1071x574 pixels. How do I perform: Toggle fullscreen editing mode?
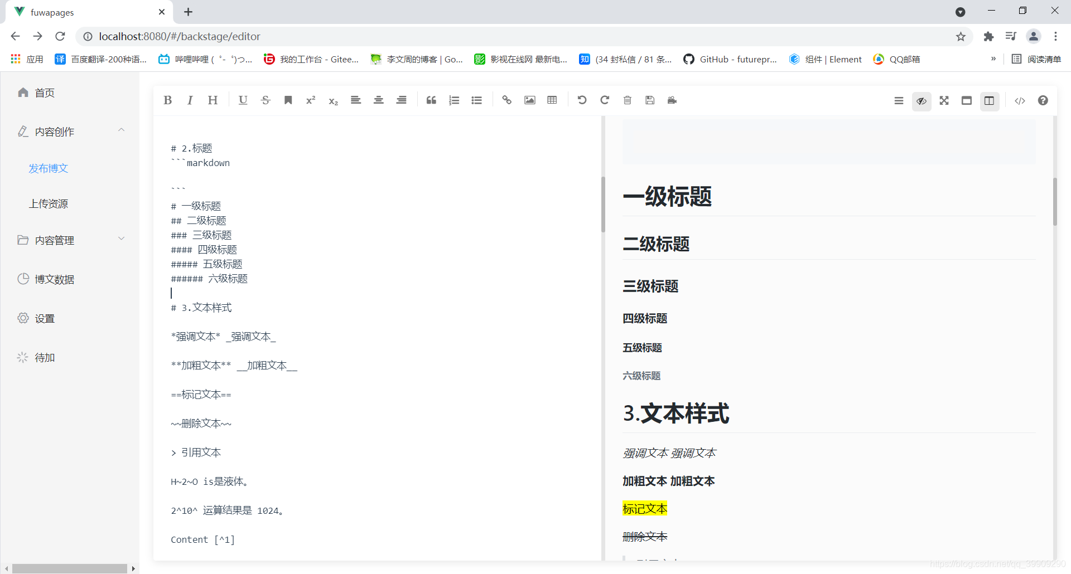point(944,101)
